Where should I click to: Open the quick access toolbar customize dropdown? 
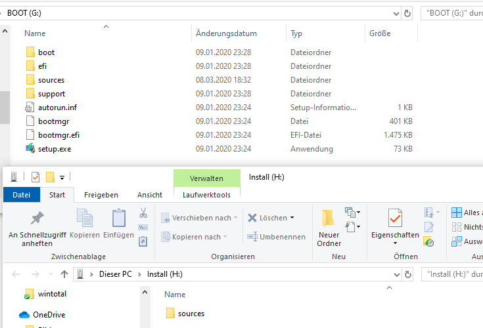point(62,177)
